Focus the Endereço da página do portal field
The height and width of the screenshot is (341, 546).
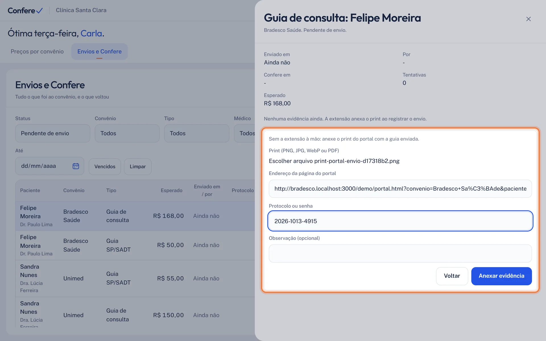tap(400, 189)
